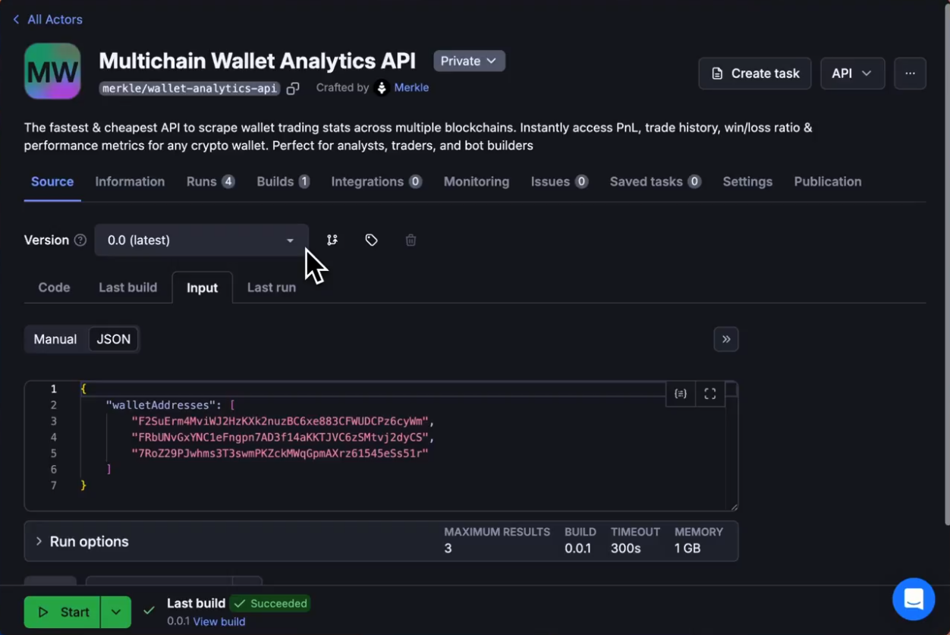Click the version branch icon
This screenshot has width=950, height=635.
click(x=332, y=240)
